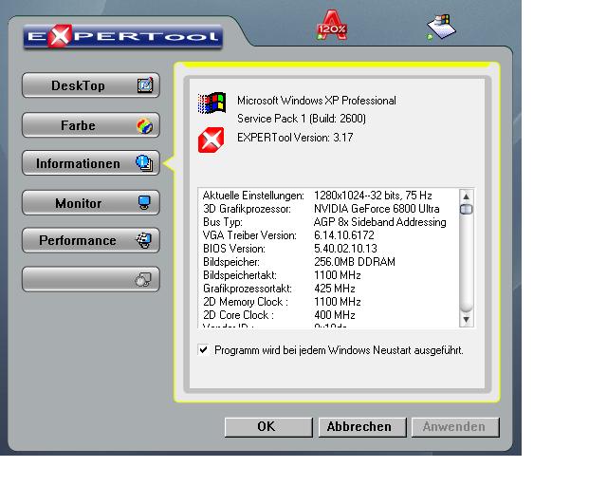Click the 'Bildspeichertakt:' label
Image resolution: width=607 pixels, height=486 pixels.
[240, 275]
